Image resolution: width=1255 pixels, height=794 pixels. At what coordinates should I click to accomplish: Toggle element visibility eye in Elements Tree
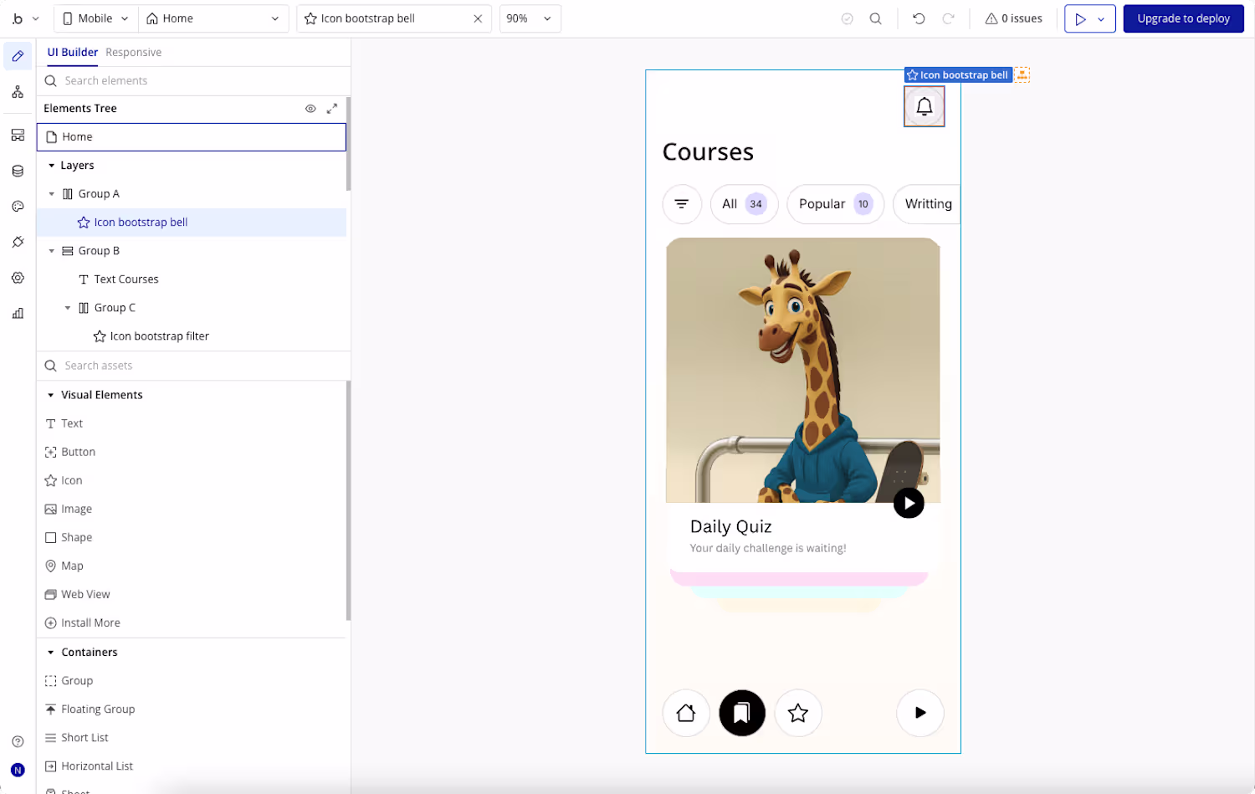[310, 109]
